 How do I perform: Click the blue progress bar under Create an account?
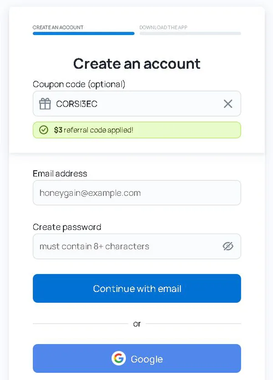click(83, 34)
